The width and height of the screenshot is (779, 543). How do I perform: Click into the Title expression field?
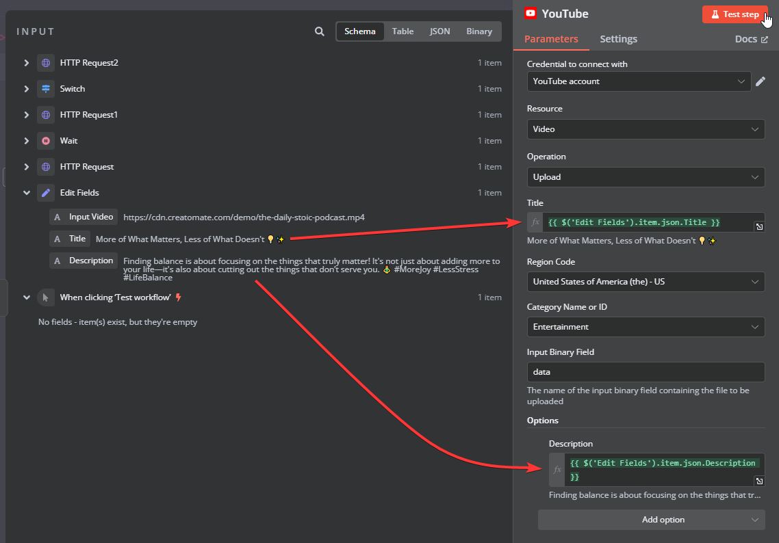tap(648, 222)
